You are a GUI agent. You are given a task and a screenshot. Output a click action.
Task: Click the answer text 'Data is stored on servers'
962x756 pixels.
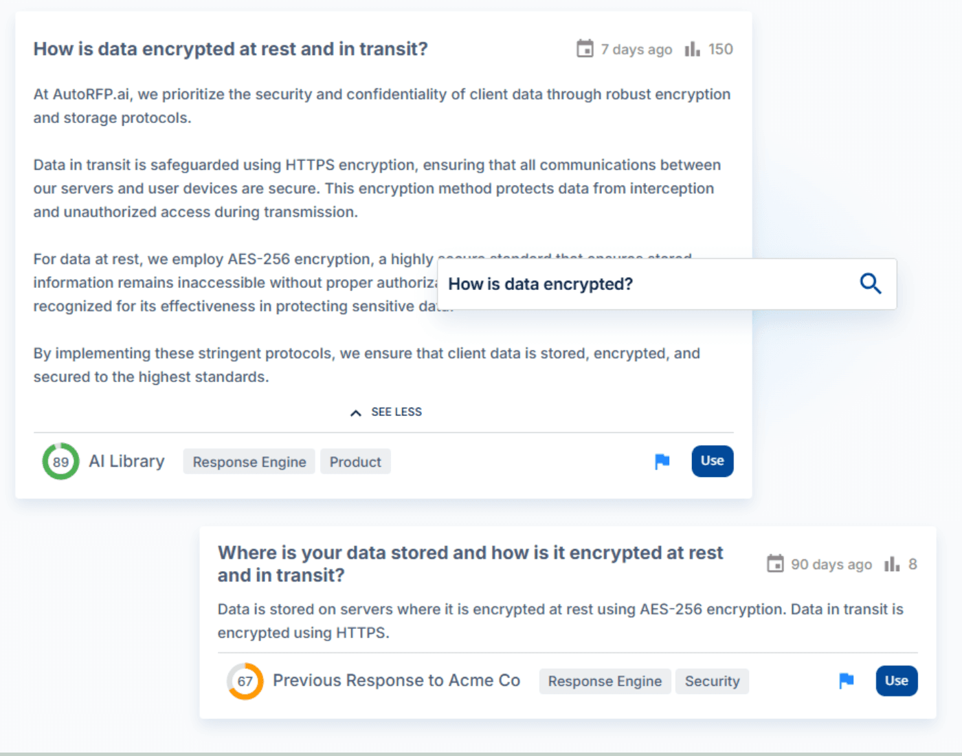[x=561, y=621]
